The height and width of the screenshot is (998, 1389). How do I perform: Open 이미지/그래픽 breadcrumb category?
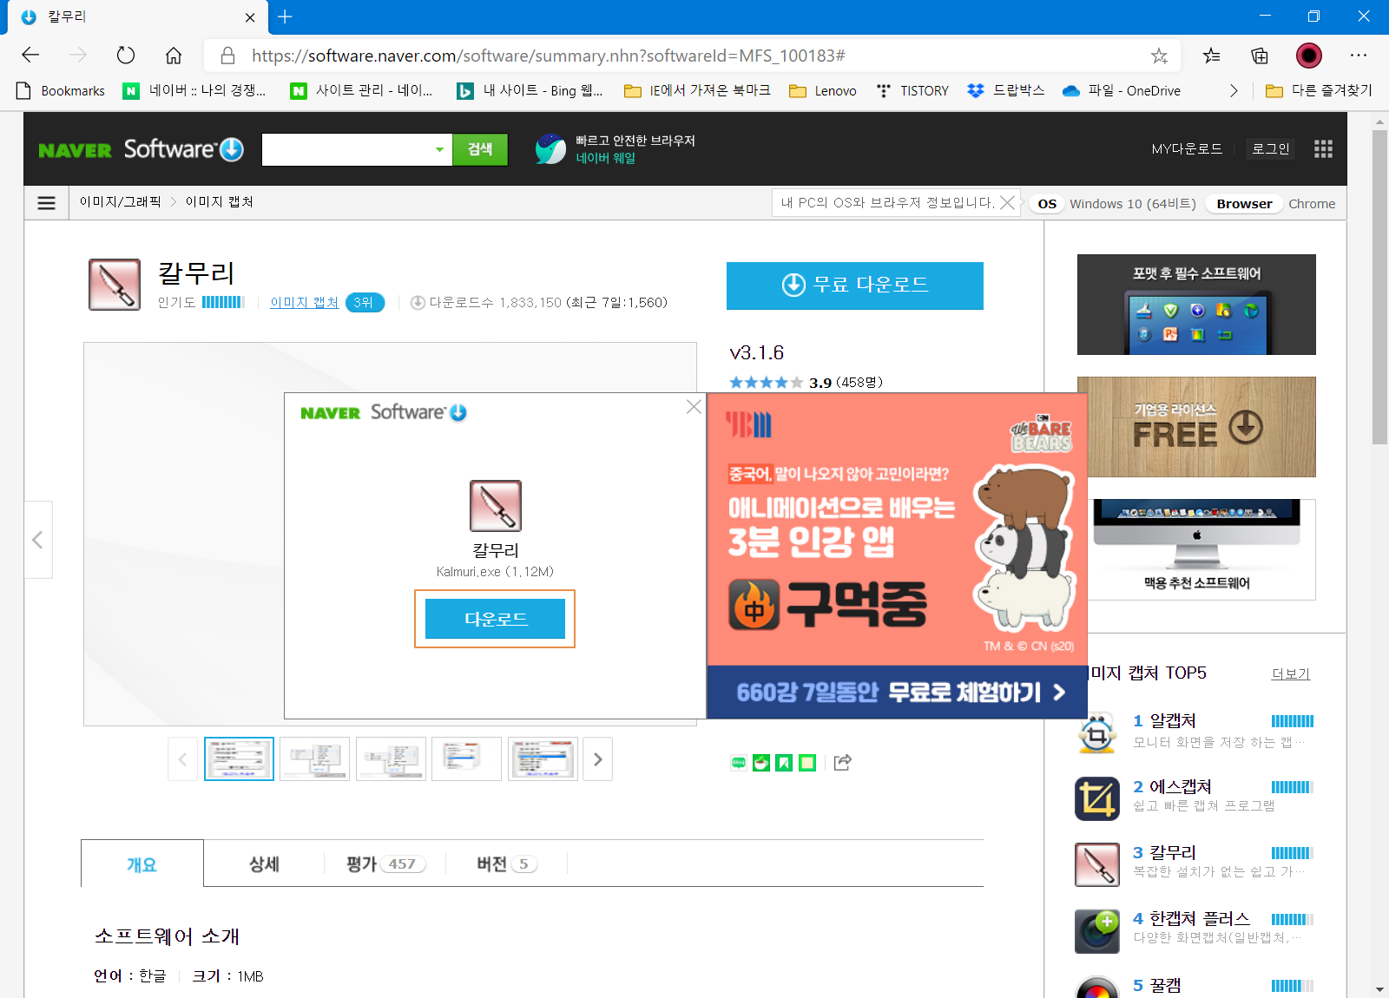tap(121, 201)
